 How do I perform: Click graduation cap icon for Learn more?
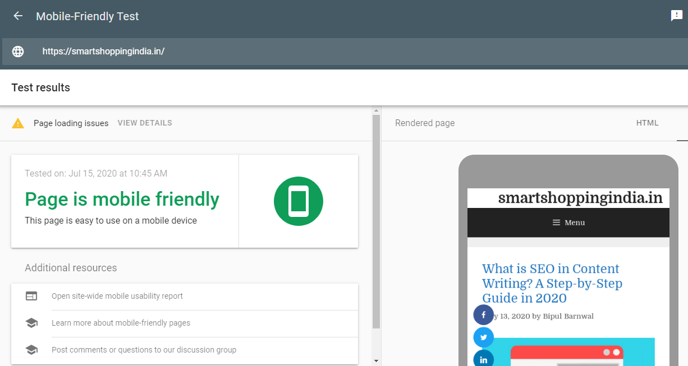pos(31,323)
